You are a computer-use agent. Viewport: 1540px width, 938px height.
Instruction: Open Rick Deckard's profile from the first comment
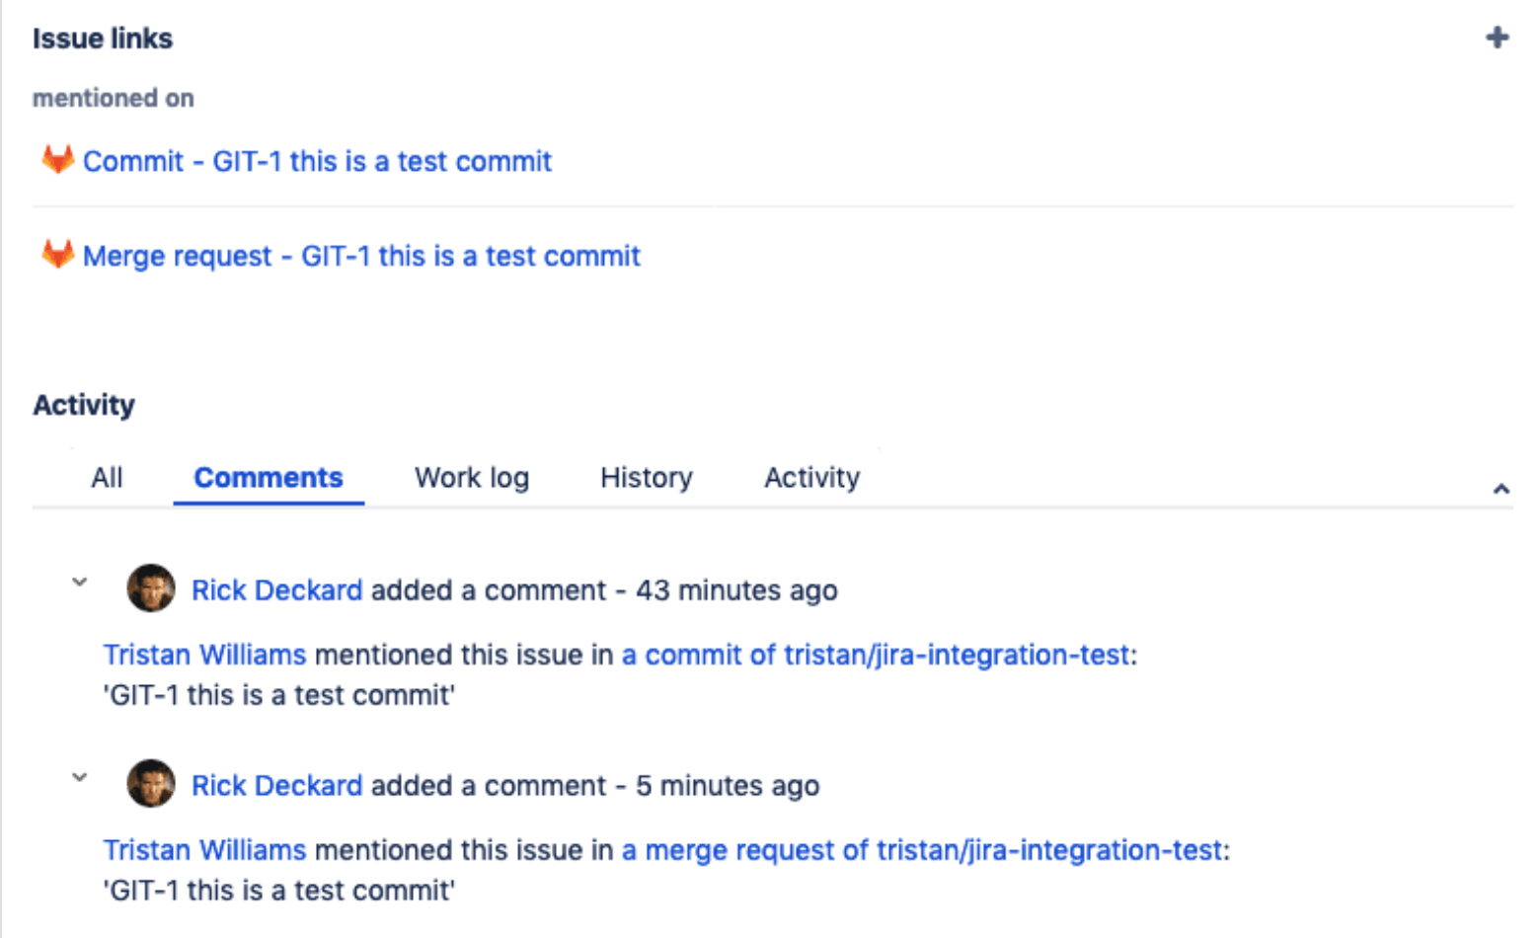(x=277, y=589)
